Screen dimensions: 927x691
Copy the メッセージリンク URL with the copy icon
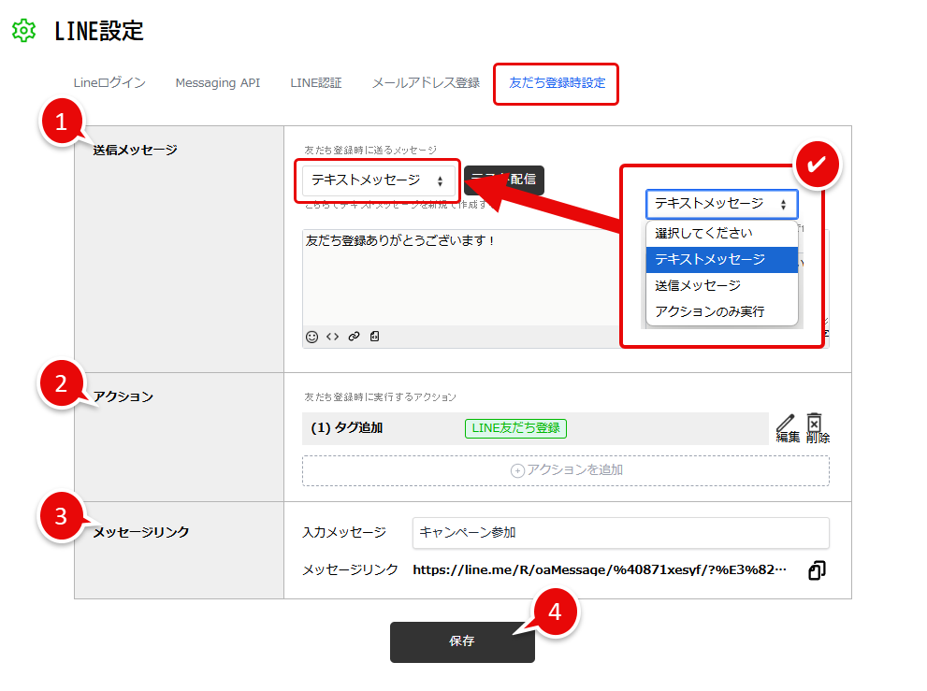(815, 569)
